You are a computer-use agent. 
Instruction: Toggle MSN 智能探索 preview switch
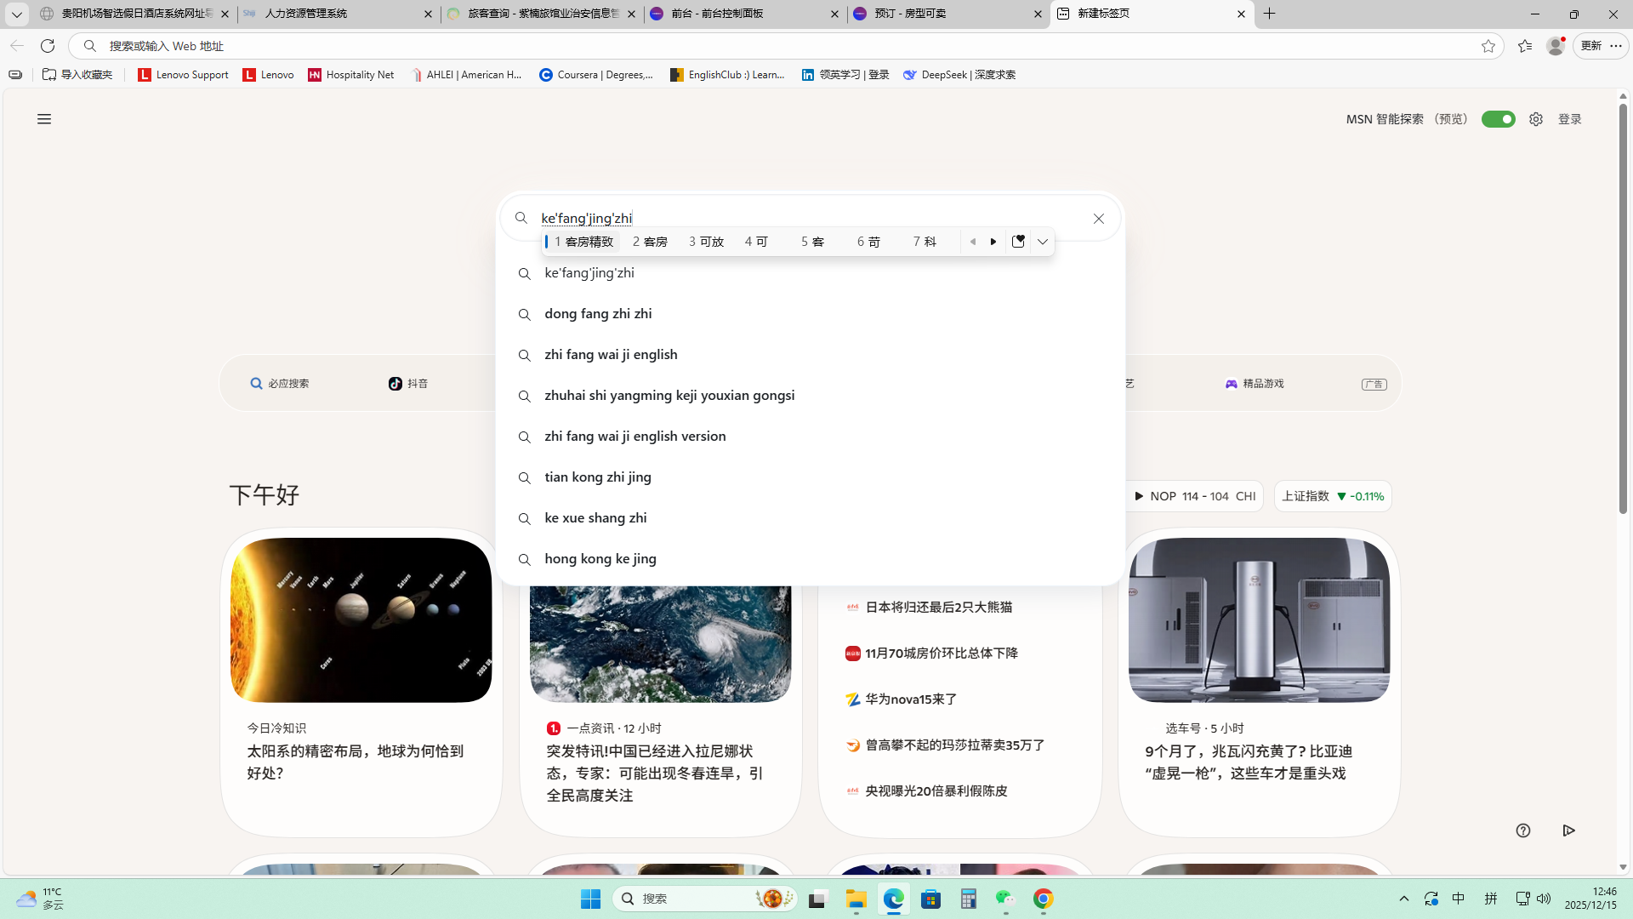[x=1498, y=119]
